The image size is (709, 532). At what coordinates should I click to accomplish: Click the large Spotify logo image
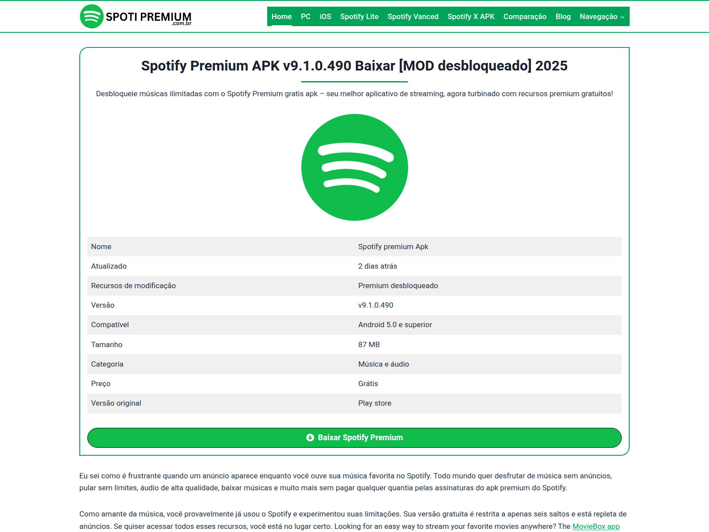point(354,167)
